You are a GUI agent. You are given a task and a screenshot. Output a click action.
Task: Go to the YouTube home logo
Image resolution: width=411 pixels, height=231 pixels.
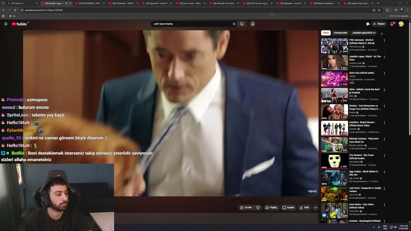[19, 24]
